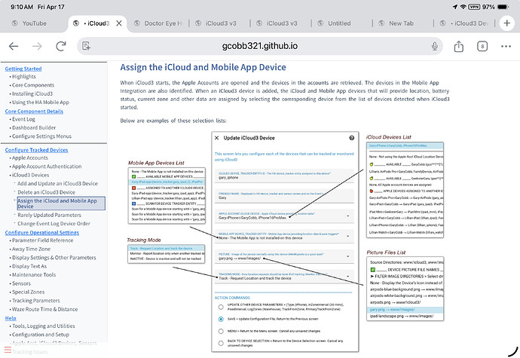520x358 pixels.
Task: Open the Tracking Mode dropdown arrow
Action: click(x=348, y=277)
